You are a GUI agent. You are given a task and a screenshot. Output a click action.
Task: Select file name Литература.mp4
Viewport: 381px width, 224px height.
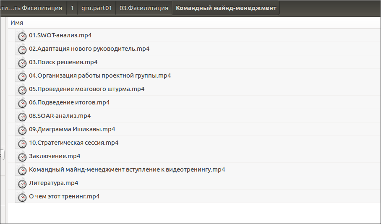click(54, 183)
